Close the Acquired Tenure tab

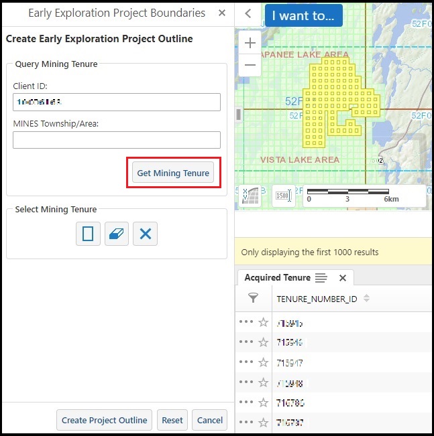[x=342, y=277]
